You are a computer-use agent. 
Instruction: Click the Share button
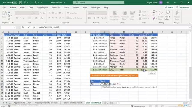point(169,7)
